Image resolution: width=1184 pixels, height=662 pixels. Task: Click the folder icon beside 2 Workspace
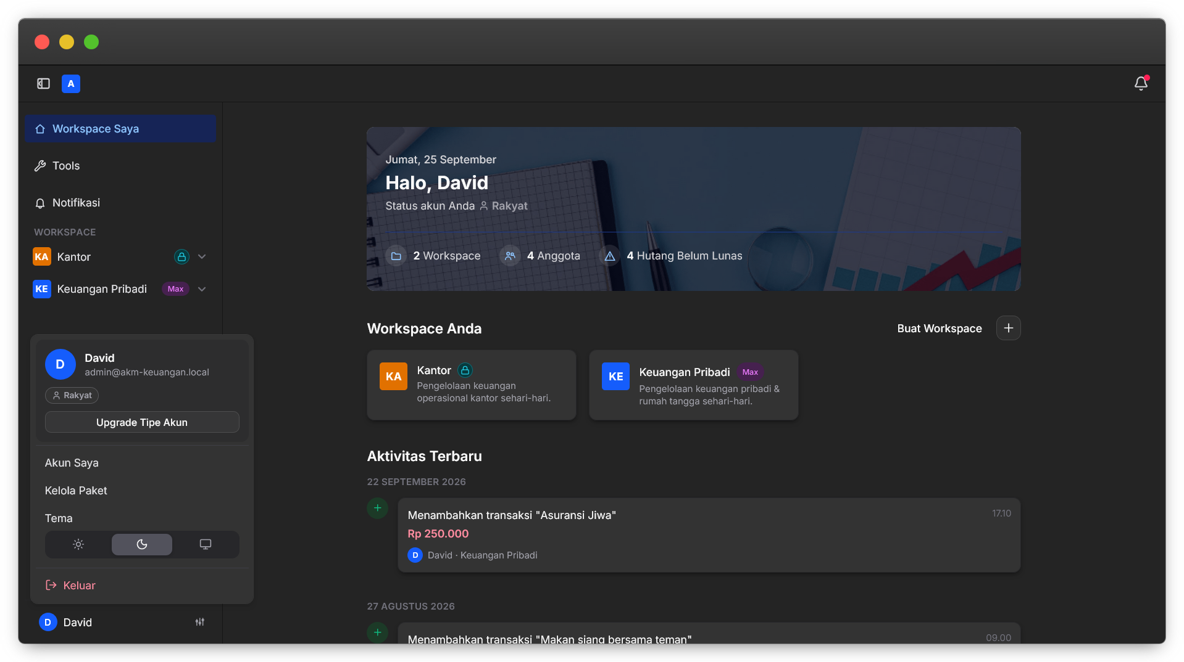click(x=396, y=256)
